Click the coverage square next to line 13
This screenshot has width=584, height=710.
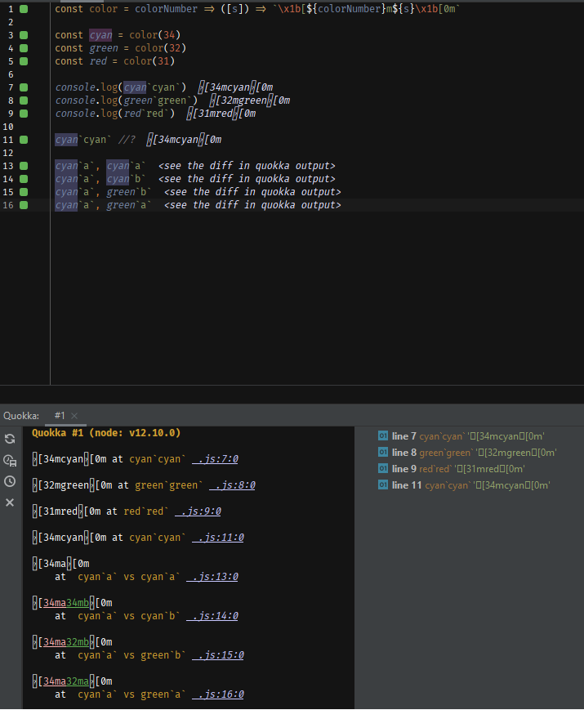coord(23,165)
